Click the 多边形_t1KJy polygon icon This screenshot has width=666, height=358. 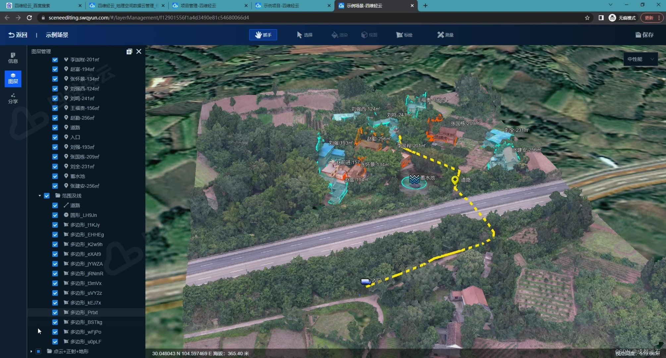click(x=66, y=224)
